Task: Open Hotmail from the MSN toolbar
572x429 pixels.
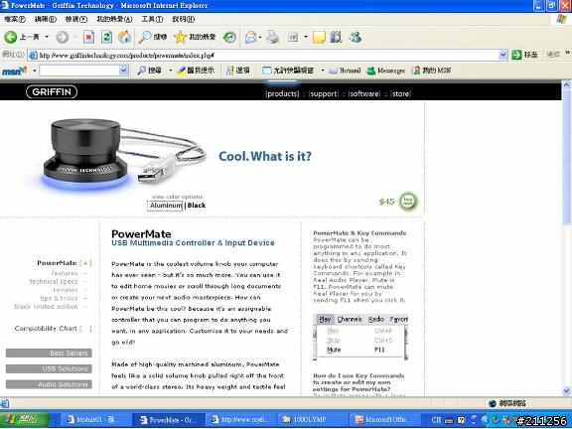Action: click(345, 71)
